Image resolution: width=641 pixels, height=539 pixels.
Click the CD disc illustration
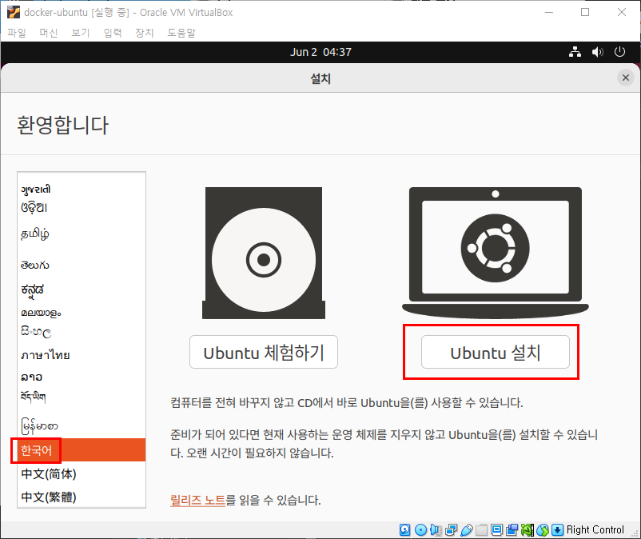pos(264,254)
